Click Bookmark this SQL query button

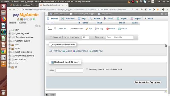click(148, 82)
